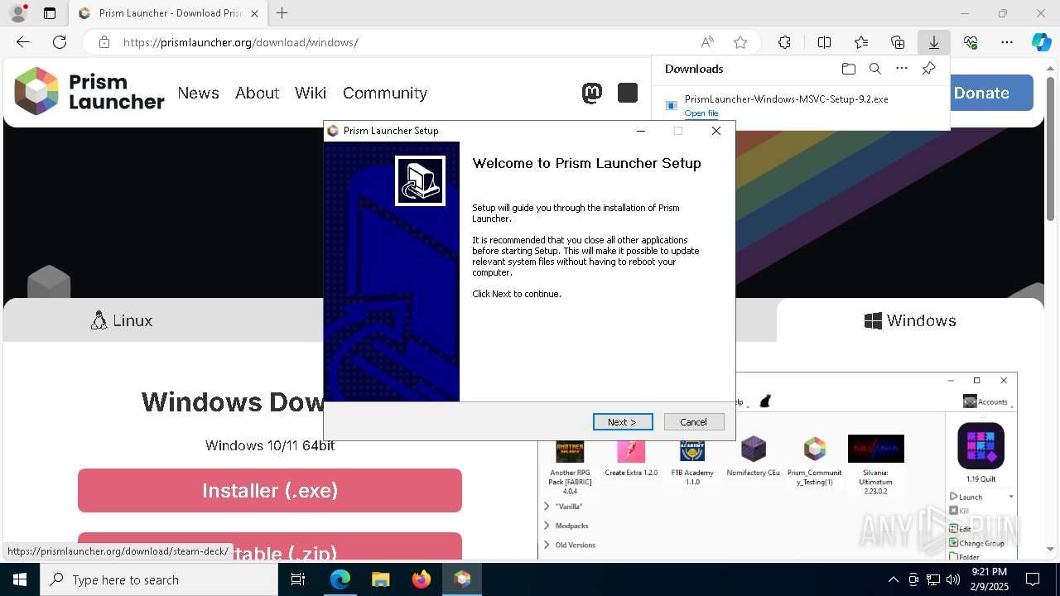1060x596 pixels.
Task: Click Change Group in preview sidebar
Action: coord(977,543)
